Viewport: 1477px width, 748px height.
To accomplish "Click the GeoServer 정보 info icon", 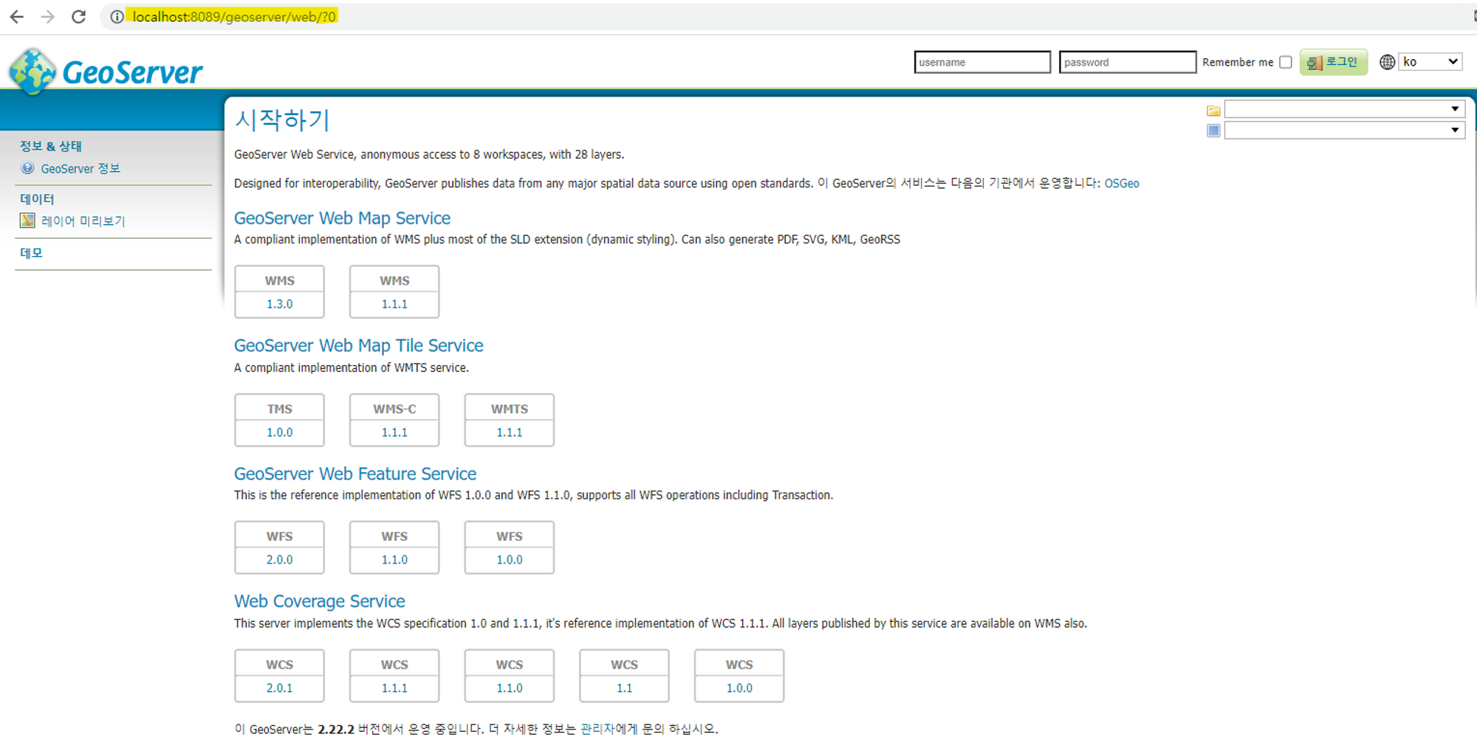I will pos(27,167).
